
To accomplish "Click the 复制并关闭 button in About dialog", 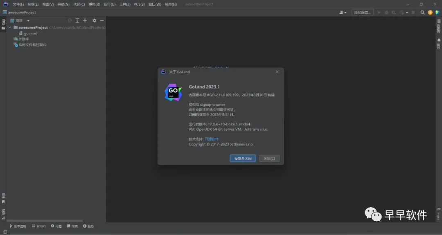I will tap(243, 159).
